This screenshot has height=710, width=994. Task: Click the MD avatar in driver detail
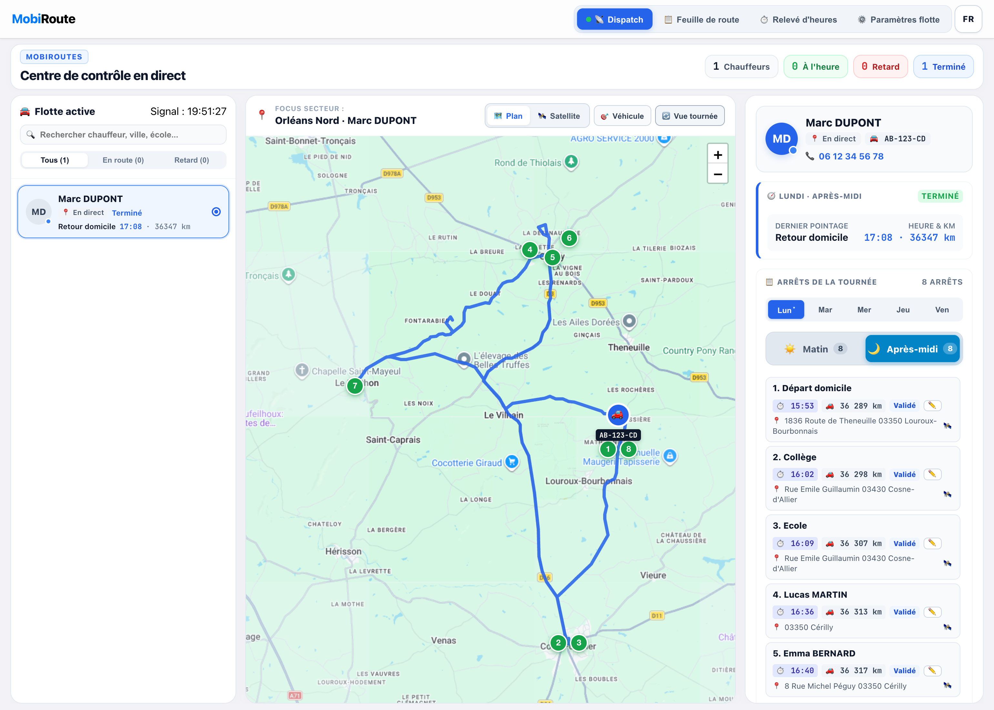pos(781,138)
